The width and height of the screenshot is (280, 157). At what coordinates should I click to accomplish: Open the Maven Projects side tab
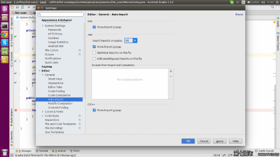[278, 42]
